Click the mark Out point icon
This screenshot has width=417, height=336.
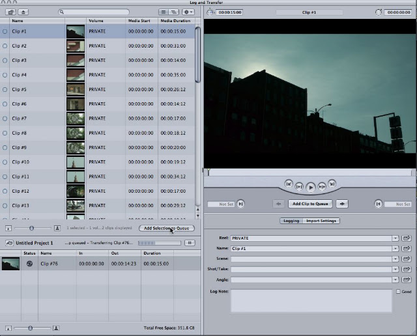pos(378,204)
